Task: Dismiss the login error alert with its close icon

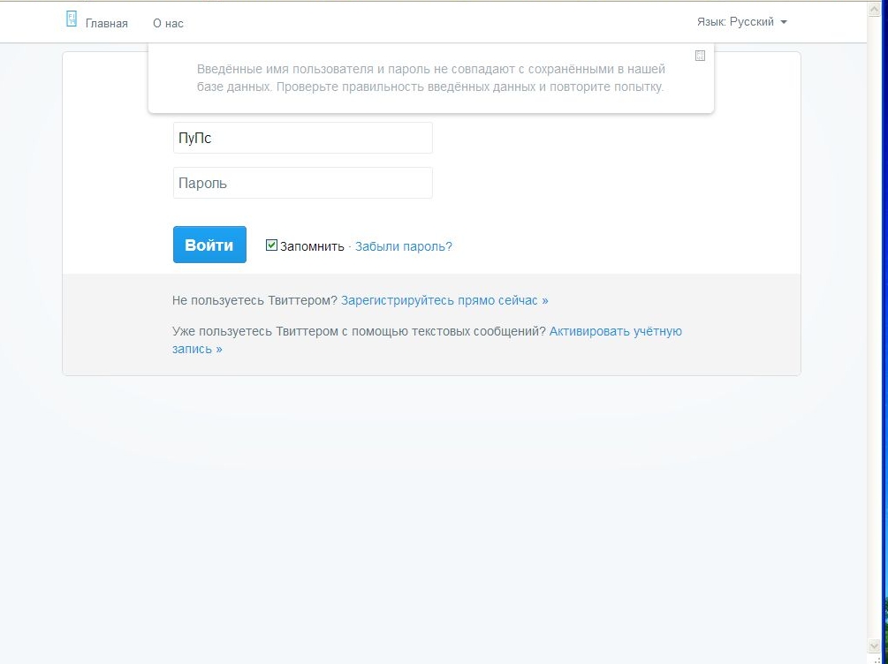Action: point(700,56)
